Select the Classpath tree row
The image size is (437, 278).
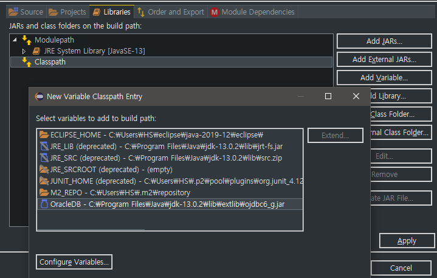171,62
